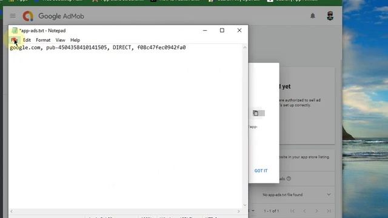
Task: Click the help icon next to details
Action: click(289, 179)
